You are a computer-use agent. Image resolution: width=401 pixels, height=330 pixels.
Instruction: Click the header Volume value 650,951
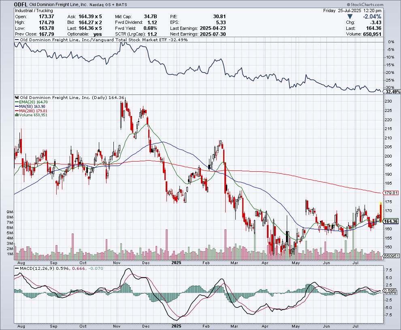coord(372,34)
